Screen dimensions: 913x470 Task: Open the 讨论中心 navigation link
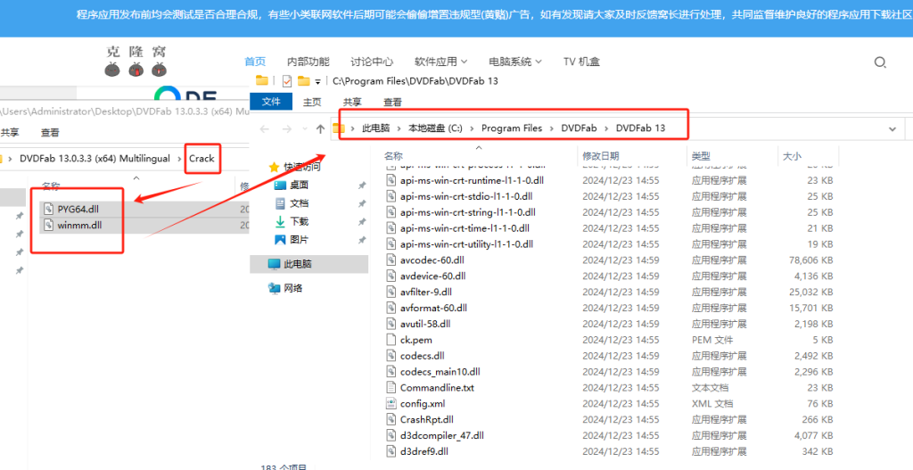point(372,62)
